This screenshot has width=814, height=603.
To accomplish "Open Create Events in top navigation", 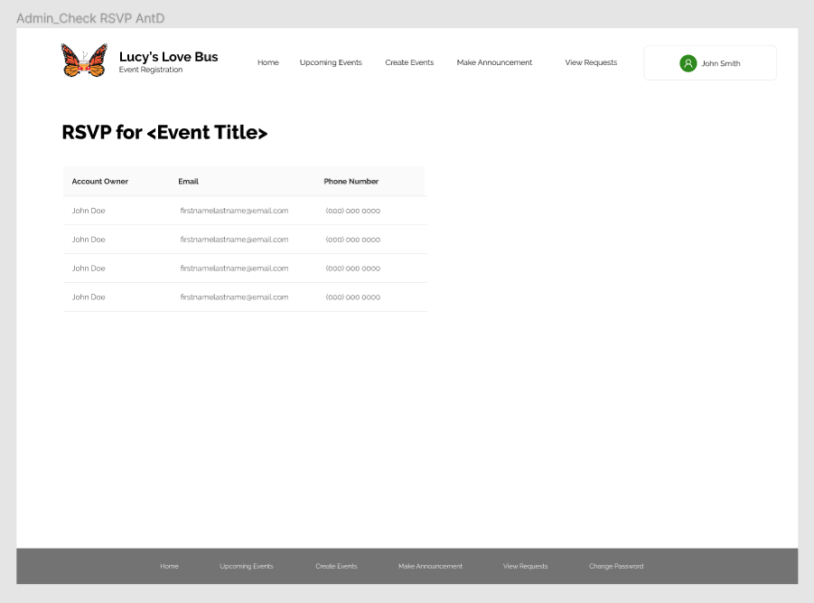I will (409, 62).
